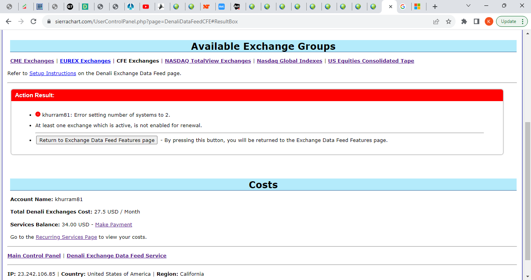Expand the tab search dropdown arrow
531x280 pixels.
tap(468, 6)
